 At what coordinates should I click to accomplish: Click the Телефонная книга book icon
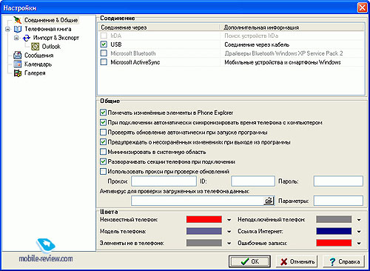(18, 29)
